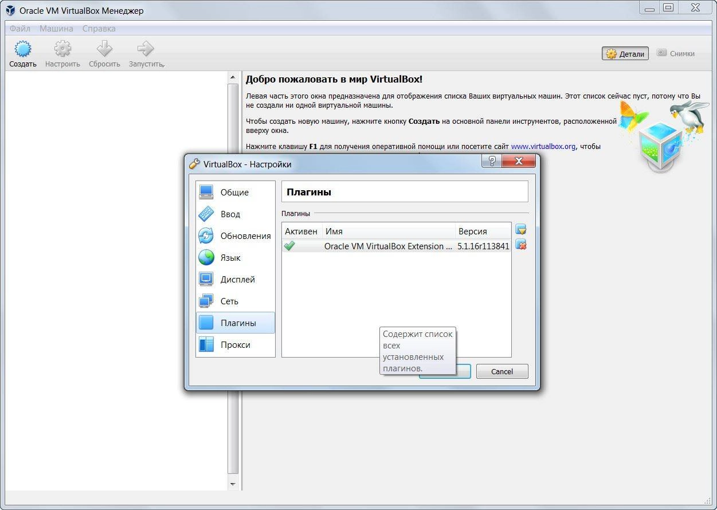
Task: Click the Запустить green arrow icon
Action: coord(145,49)
